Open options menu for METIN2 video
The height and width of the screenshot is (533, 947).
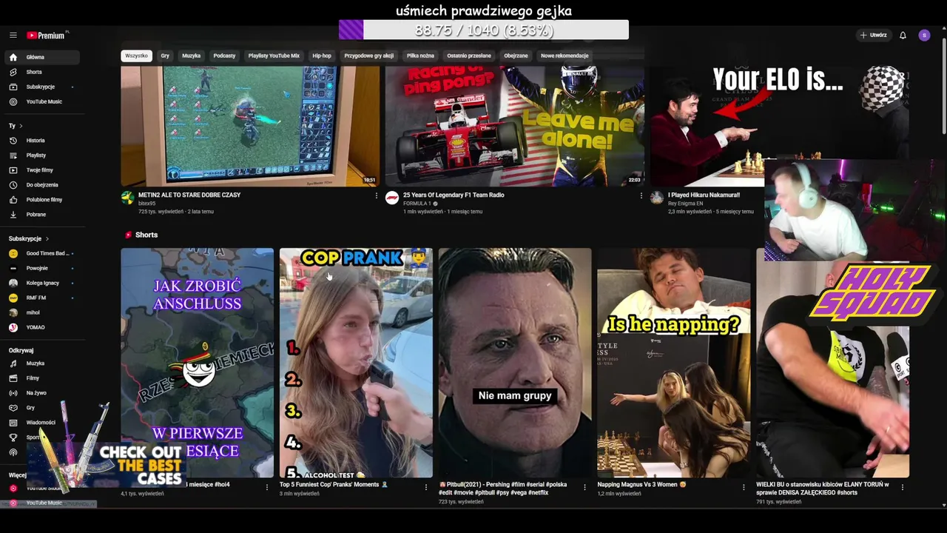point(376,195)
